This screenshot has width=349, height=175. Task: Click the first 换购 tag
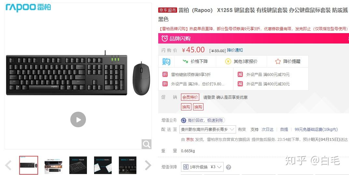[x=186, y=107]
